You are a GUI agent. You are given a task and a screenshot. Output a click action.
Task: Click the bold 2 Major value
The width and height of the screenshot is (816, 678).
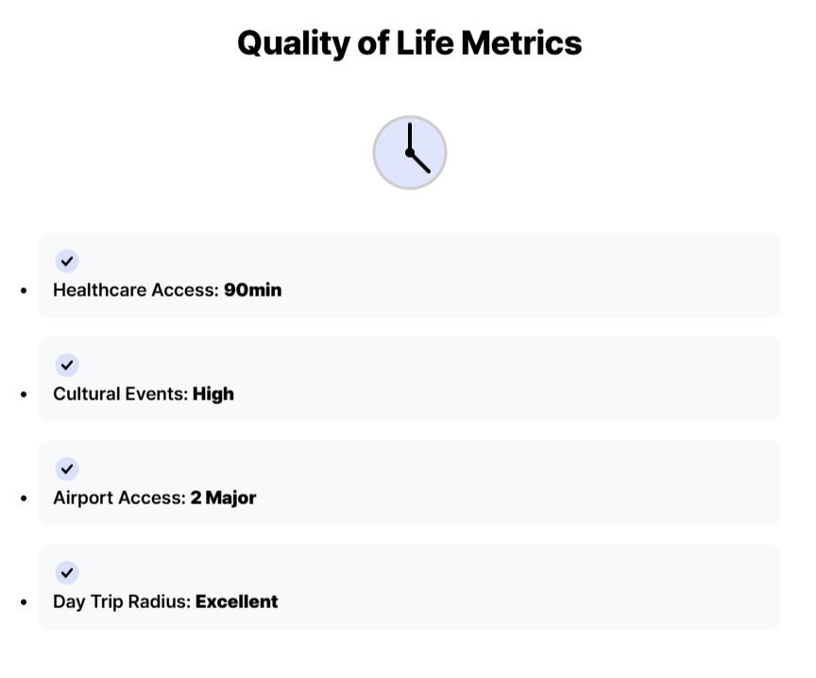[x=224, y=498]
